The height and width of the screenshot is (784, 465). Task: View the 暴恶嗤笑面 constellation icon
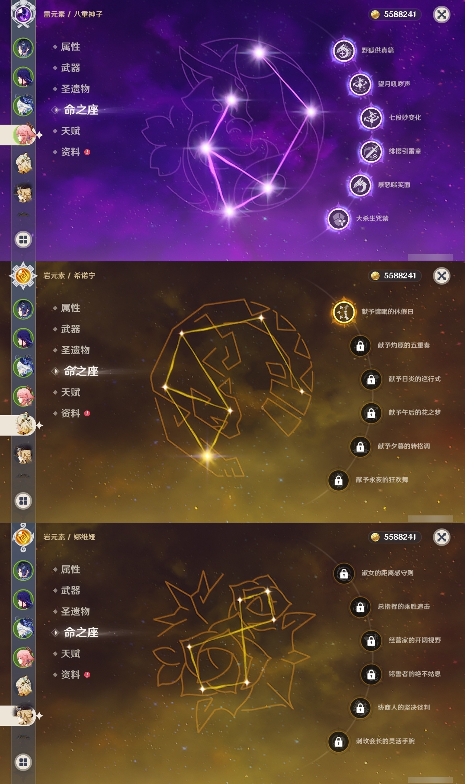(360, 185)
